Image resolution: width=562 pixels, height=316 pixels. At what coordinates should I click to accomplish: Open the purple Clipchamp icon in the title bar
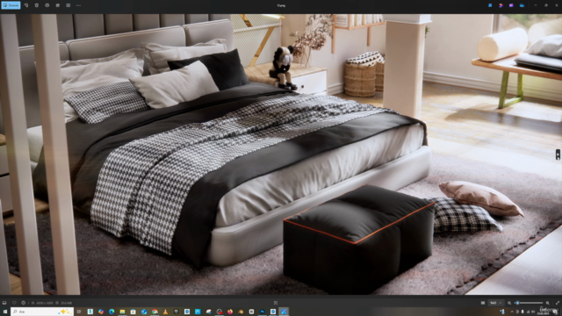[x=511, y=5]
